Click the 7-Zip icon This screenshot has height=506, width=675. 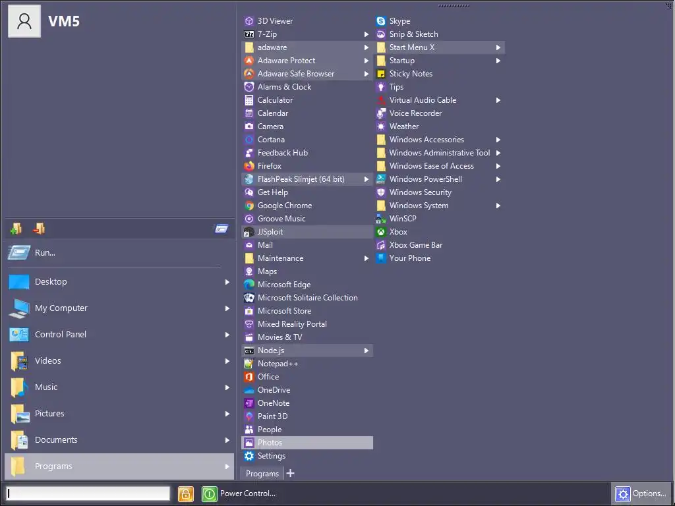pos(249,34)
